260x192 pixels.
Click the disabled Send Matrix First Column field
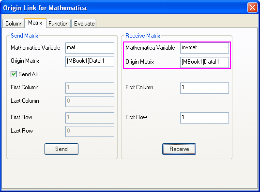[x=90, y=88]
